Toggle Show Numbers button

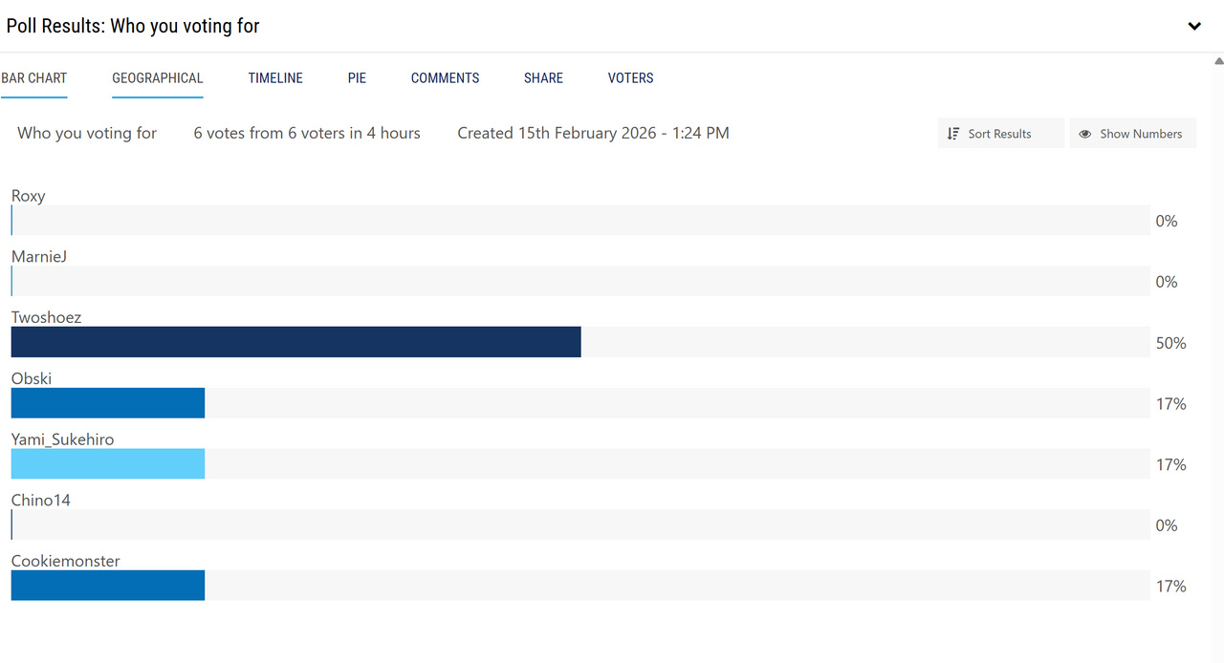[1132, 134]
